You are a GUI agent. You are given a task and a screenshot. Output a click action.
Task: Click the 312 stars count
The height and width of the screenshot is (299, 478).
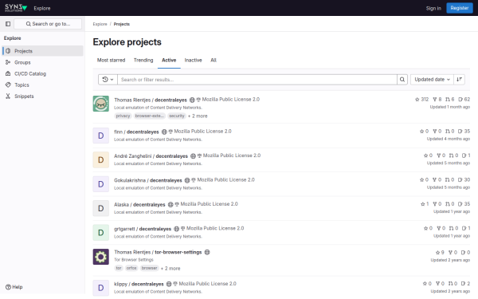[x=422, y=100]
